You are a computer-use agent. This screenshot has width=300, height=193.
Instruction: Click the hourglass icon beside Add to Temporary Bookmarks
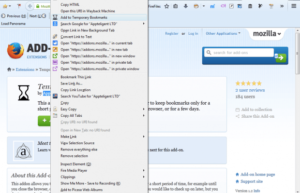tap(55, 17)
